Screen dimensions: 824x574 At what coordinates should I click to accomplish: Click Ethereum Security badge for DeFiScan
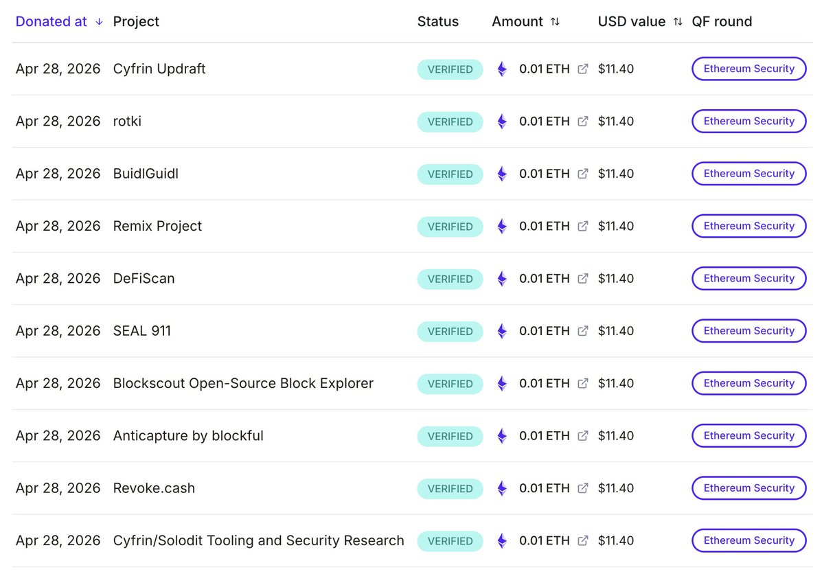coord(749,279)
